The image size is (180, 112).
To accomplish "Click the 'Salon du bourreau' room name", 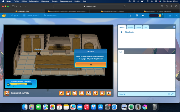I will pos(20,93).
